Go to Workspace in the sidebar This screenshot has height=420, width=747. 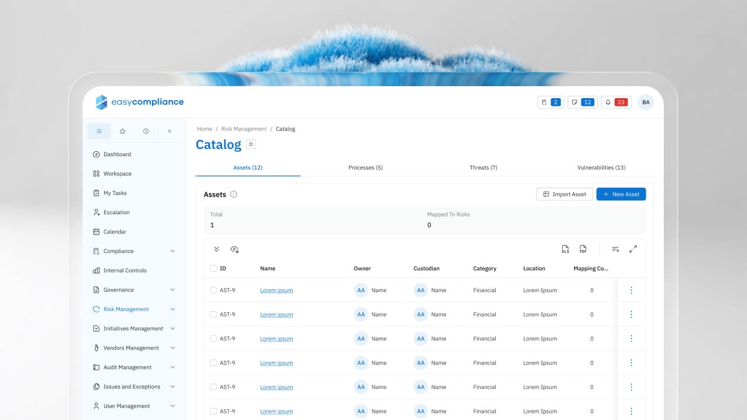pyautogui.click(x=112, y=174)
